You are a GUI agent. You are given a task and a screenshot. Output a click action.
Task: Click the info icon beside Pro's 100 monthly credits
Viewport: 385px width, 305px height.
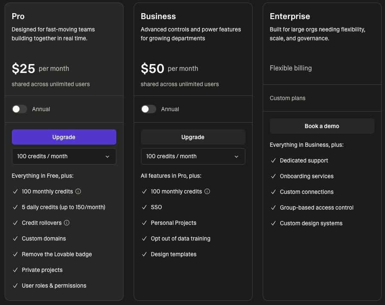click(78, 191)
